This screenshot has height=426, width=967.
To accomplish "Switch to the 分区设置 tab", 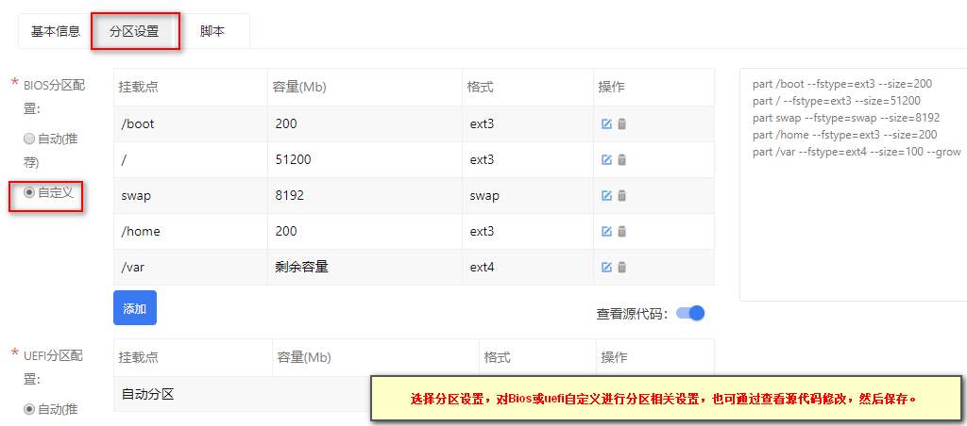I will point(134,31).
